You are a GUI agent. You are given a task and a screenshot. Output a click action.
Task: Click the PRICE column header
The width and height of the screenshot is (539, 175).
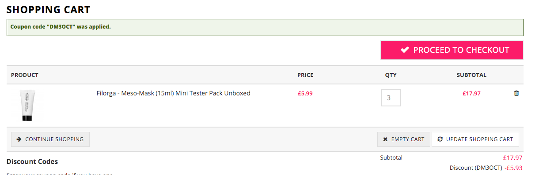click(x=305, y=75)
